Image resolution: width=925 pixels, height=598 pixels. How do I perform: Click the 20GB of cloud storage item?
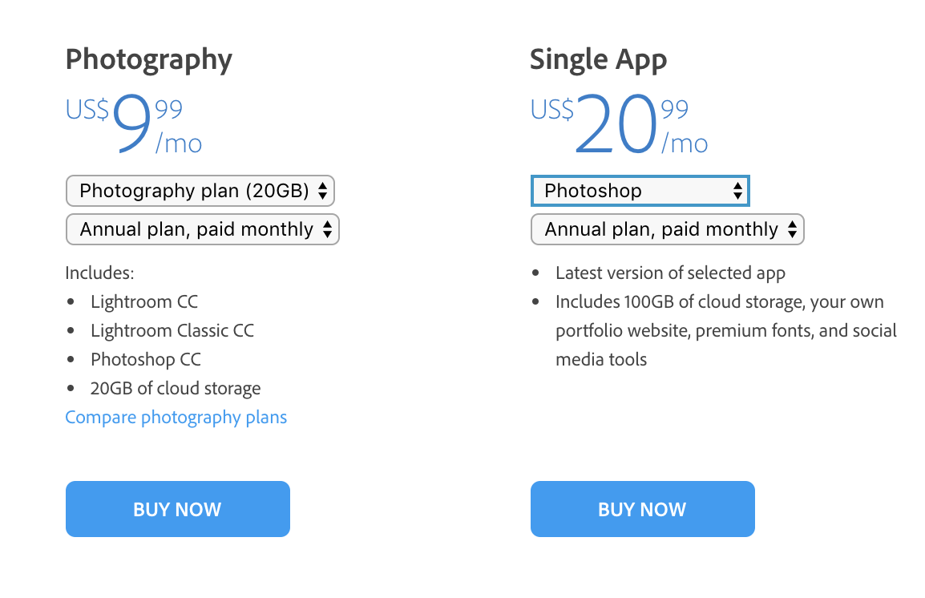pos(176,389)
